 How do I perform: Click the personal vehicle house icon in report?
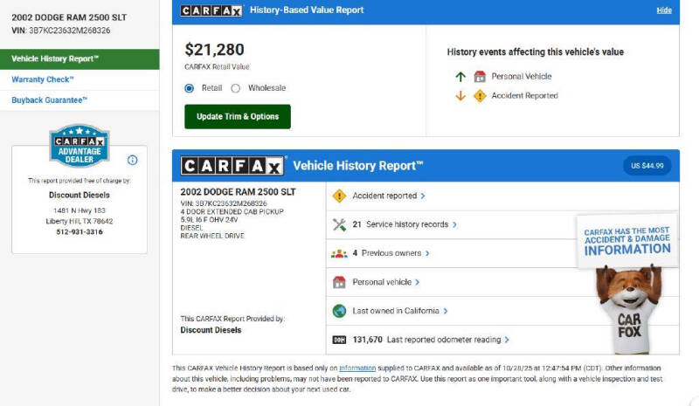tap(340, 282)
